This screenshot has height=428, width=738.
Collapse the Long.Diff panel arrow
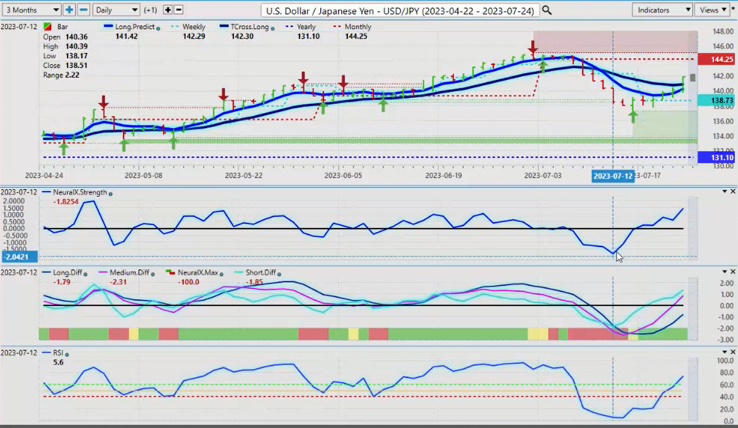724,271
